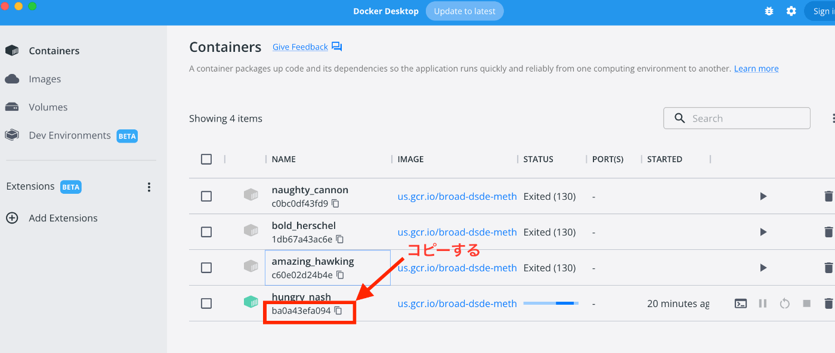Open the Extensions options menu
Screen dimensions: 835x353
coord(149,187)
